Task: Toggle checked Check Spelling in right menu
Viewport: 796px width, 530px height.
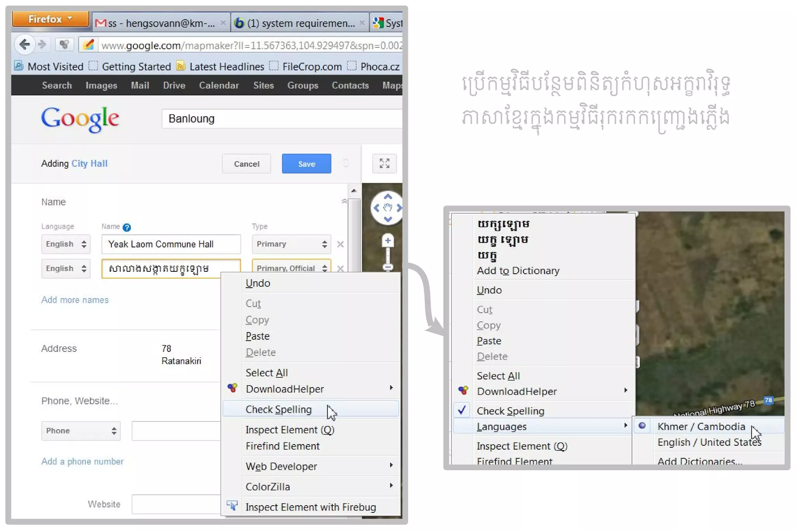Action: coord(543,411)
